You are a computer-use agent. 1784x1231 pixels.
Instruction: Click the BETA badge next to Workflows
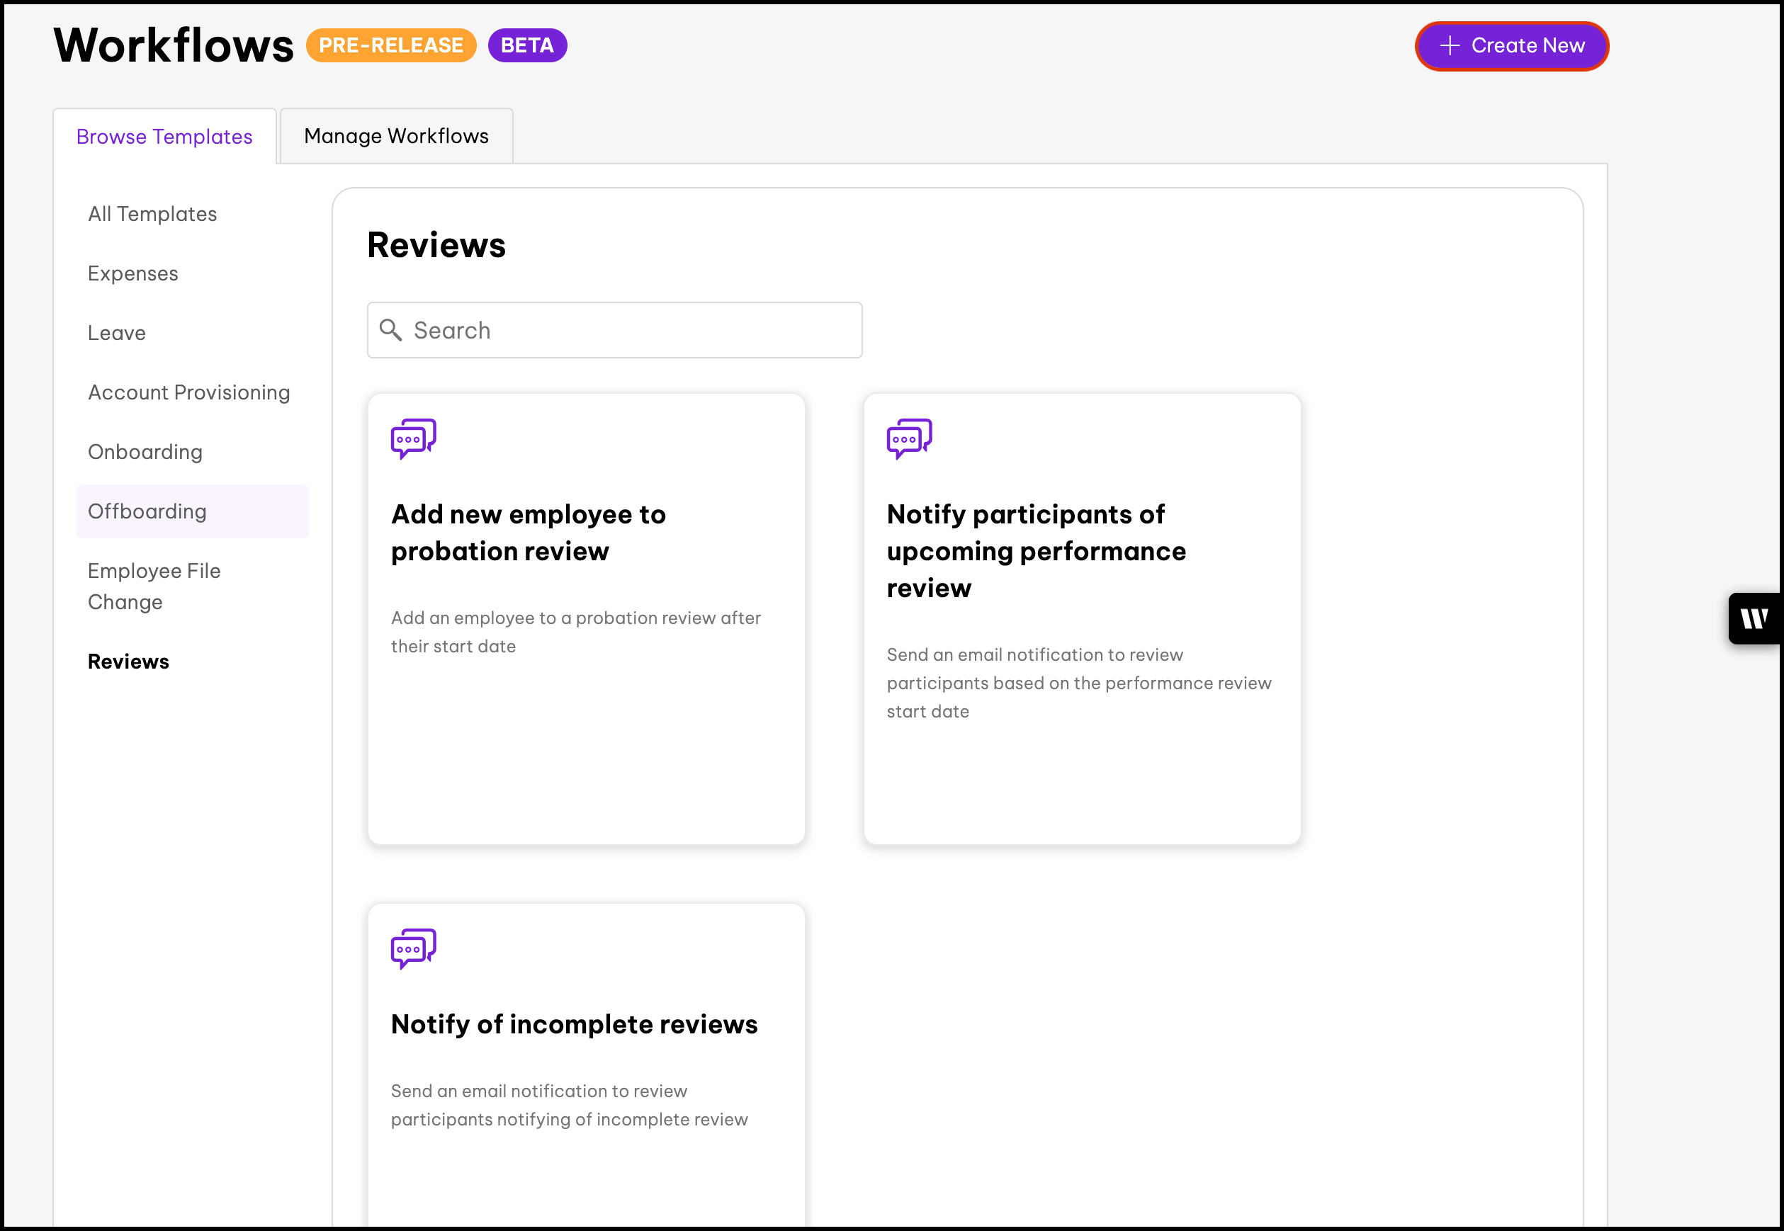[x=527, y=45]
